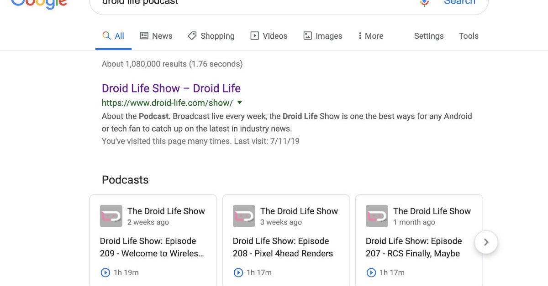Expand the green arrow beside droid-life.com URL

point(240,102)
